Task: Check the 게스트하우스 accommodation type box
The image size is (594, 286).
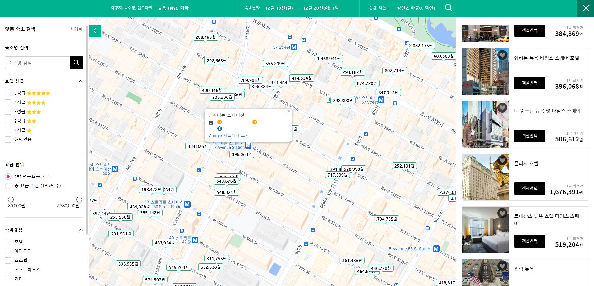Action: (8, 270)
